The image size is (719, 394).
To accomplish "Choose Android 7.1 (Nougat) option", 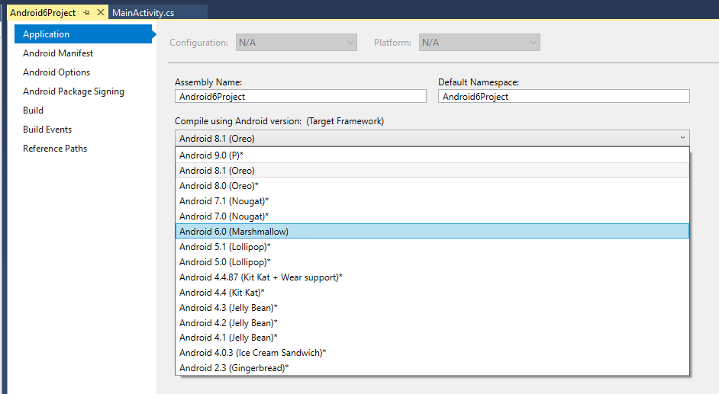I will pyautogui.click(x=432, y=201).
